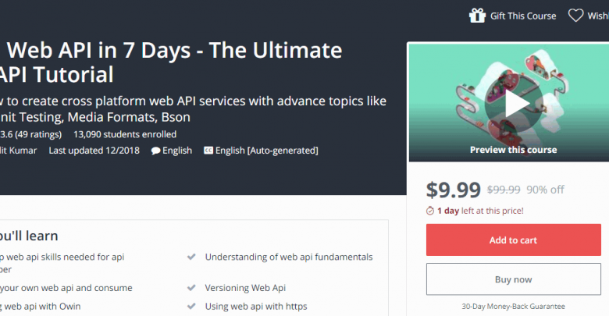The image size is (609, 316).
Task: Click the timer clock icon
Action: click(x=430, y=211)
